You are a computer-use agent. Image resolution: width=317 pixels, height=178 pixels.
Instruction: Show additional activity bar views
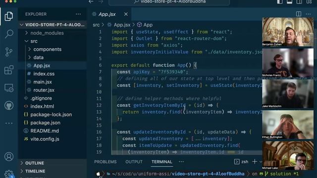[9, 123]
